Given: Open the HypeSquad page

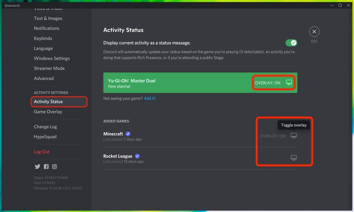Looking at the screenshot, I should (x=45, y=137).
